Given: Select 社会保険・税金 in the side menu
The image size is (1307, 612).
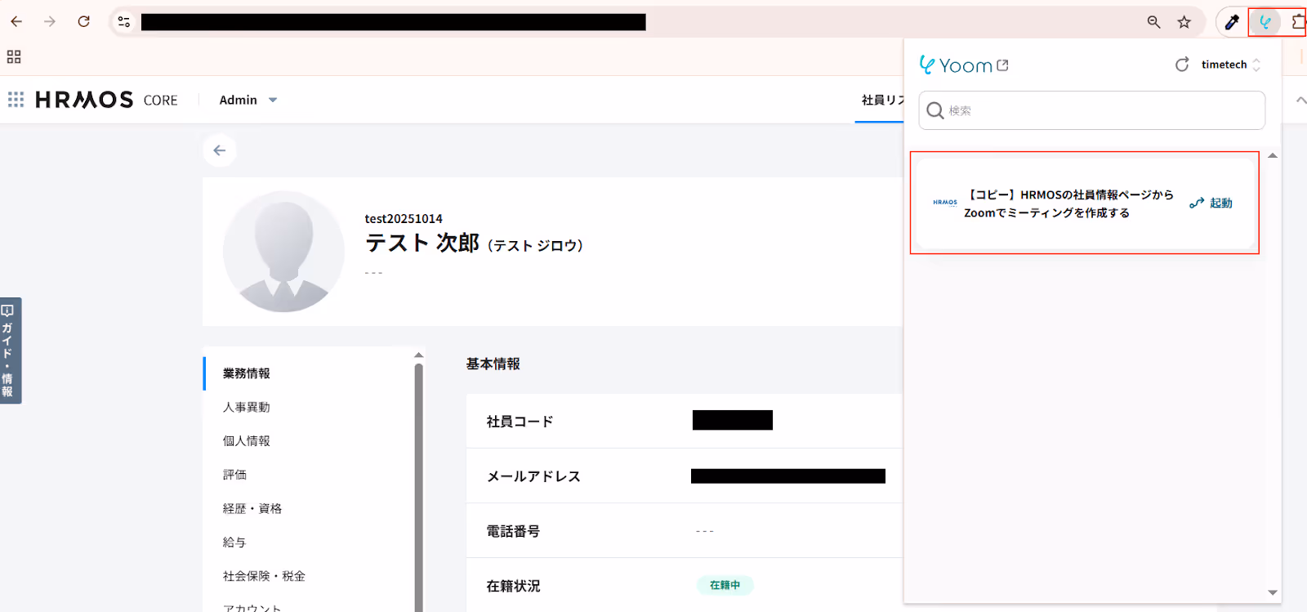Looking at the screenshot, I should [x=264, y=576].
